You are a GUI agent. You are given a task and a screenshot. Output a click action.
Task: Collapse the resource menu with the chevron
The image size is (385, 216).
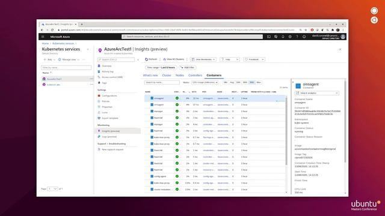(138, 59)
